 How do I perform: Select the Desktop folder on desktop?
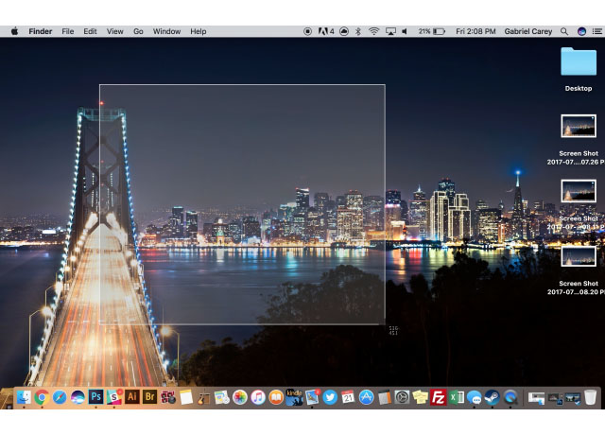click(x=579, y=62)
